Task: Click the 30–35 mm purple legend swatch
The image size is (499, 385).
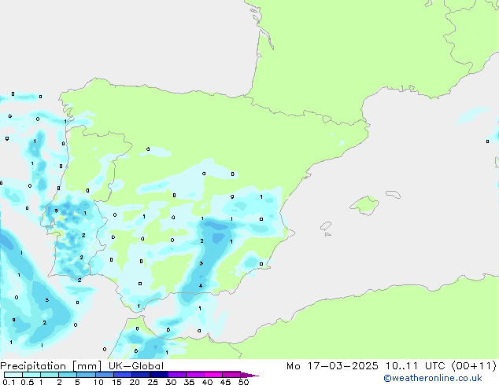Action: click(177, 375)
